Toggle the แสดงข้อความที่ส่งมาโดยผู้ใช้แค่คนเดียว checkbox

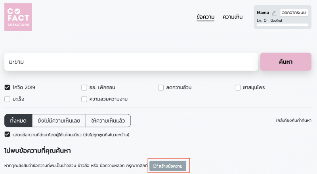7,134
